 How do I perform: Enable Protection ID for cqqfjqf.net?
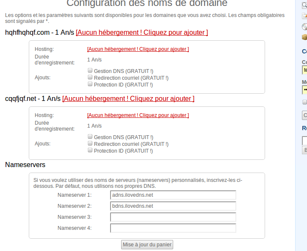tap(90, 151)
